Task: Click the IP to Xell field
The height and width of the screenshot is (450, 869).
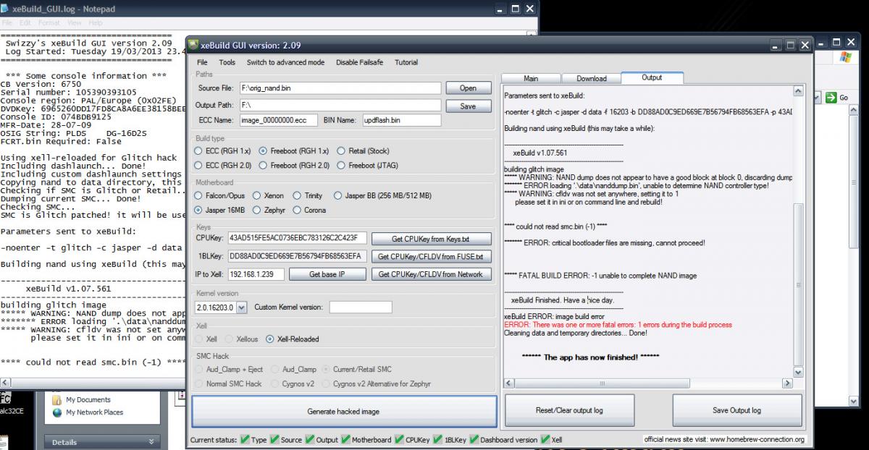Action: (x=256, y=274)
